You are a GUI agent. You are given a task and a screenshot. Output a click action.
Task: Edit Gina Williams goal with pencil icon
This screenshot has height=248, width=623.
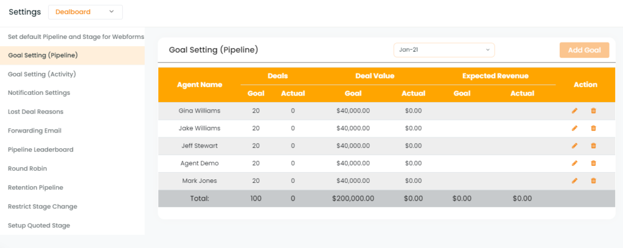574,111
